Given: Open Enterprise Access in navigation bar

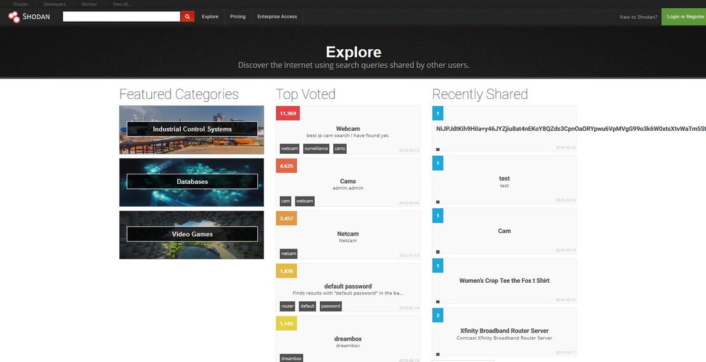Looking at the screenshot, I should point(277,17).
